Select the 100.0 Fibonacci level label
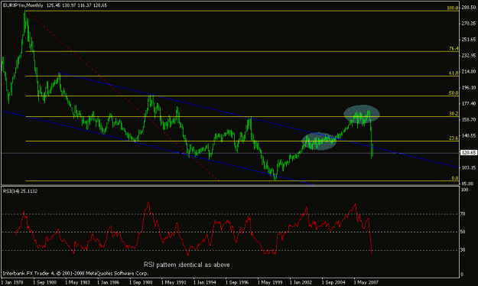Viewport: 478px width, 286px height. [453, 8]
